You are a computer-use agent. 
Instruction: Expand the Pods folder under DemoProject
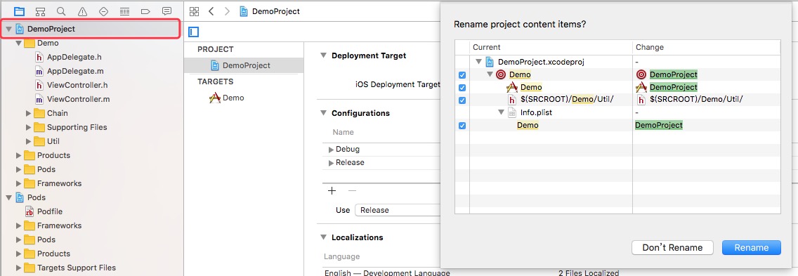point(18,169)
